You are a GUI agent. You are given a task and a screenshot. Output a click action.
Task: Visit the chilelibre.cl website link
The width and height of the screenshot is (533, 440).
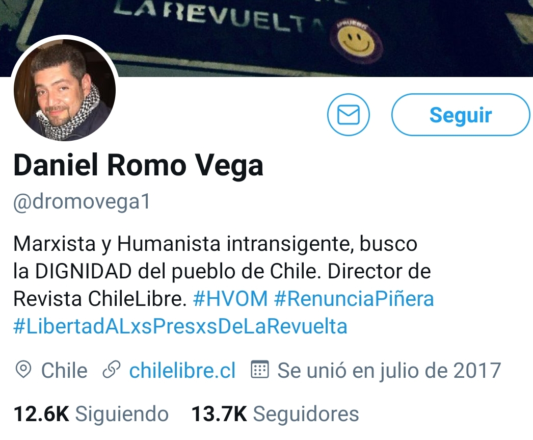(182, 370)
